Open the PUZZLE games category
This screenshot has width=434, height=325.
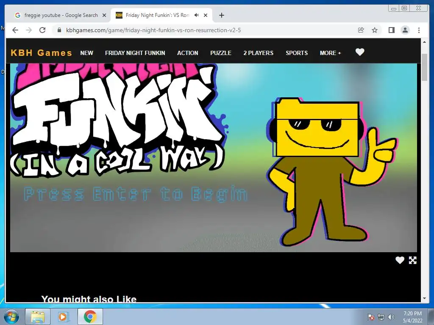[221, 53]
